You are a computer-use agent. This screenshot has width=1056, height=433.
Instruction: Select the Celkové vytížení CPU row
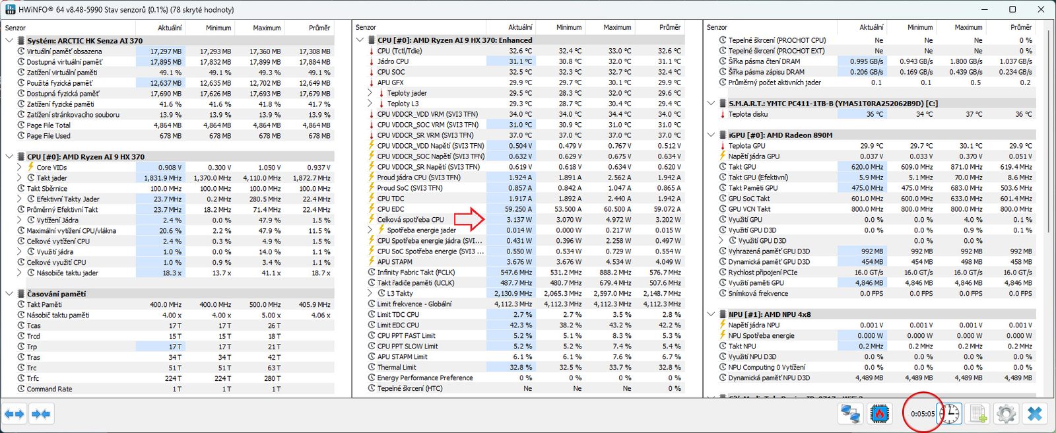click(168, 241)
